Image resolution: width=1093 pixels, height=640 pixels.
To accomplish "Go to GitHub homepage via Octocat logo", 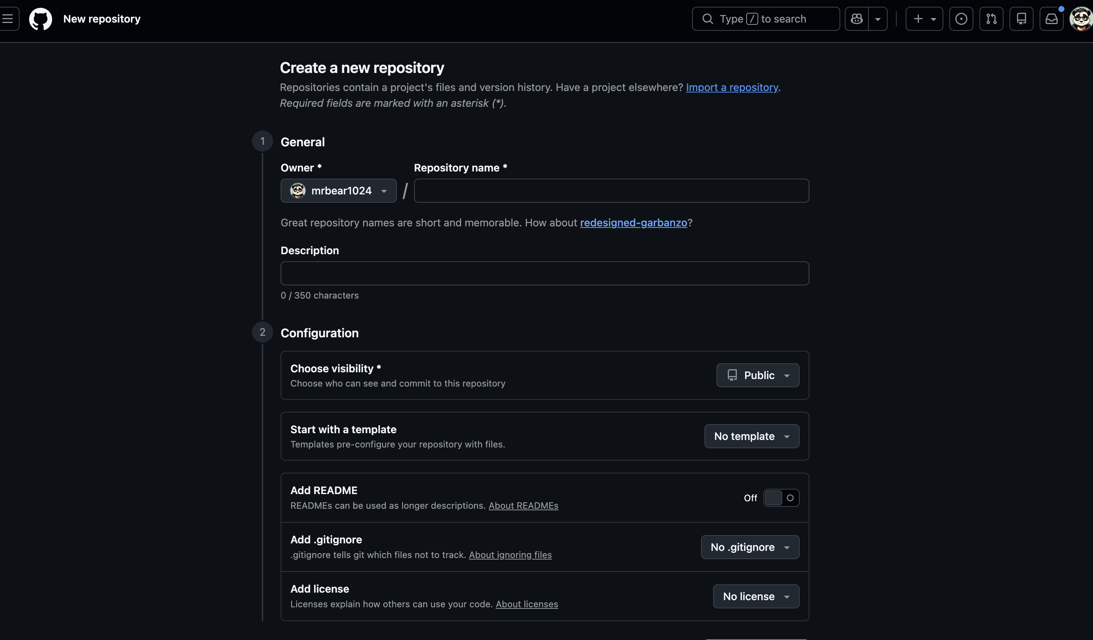I will click(x=40, y=19).
